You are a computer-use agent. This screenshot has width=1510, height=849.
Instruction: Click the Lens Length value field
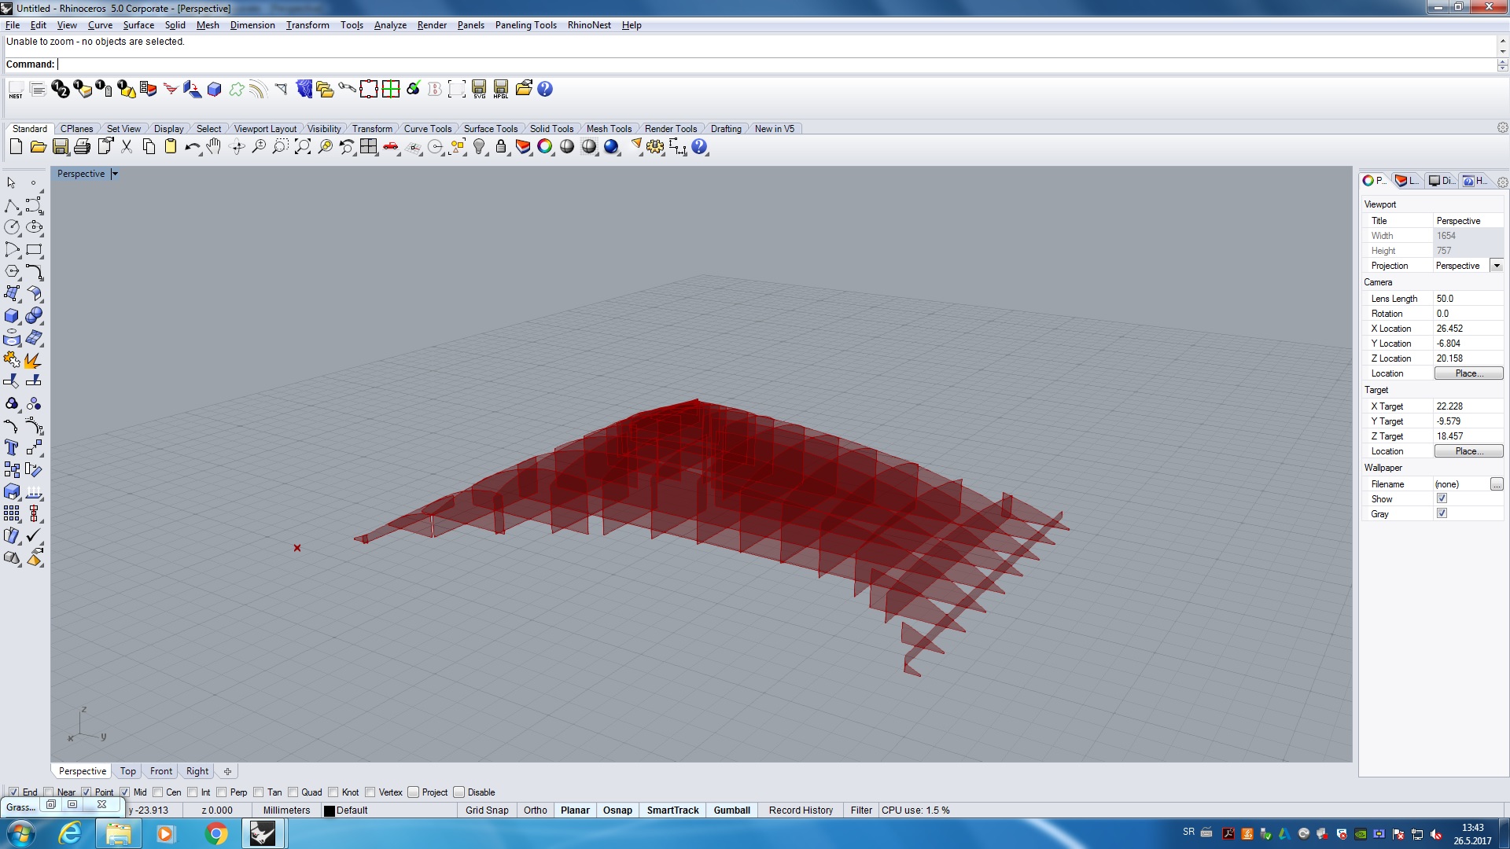tap(1468, 299)
